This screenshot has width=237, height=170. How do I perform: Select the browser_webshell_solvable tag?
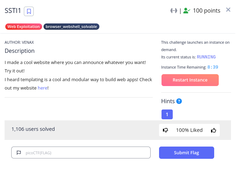click(71, 27)
